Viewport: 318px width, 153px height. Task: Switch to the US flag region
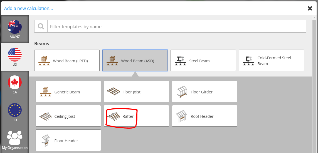pyautogui.click(x=14, y=57)
